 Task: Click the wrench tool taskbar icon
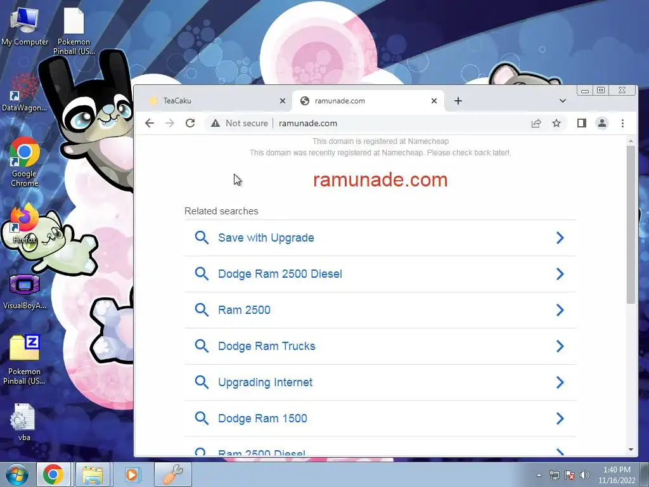(172, 474)
